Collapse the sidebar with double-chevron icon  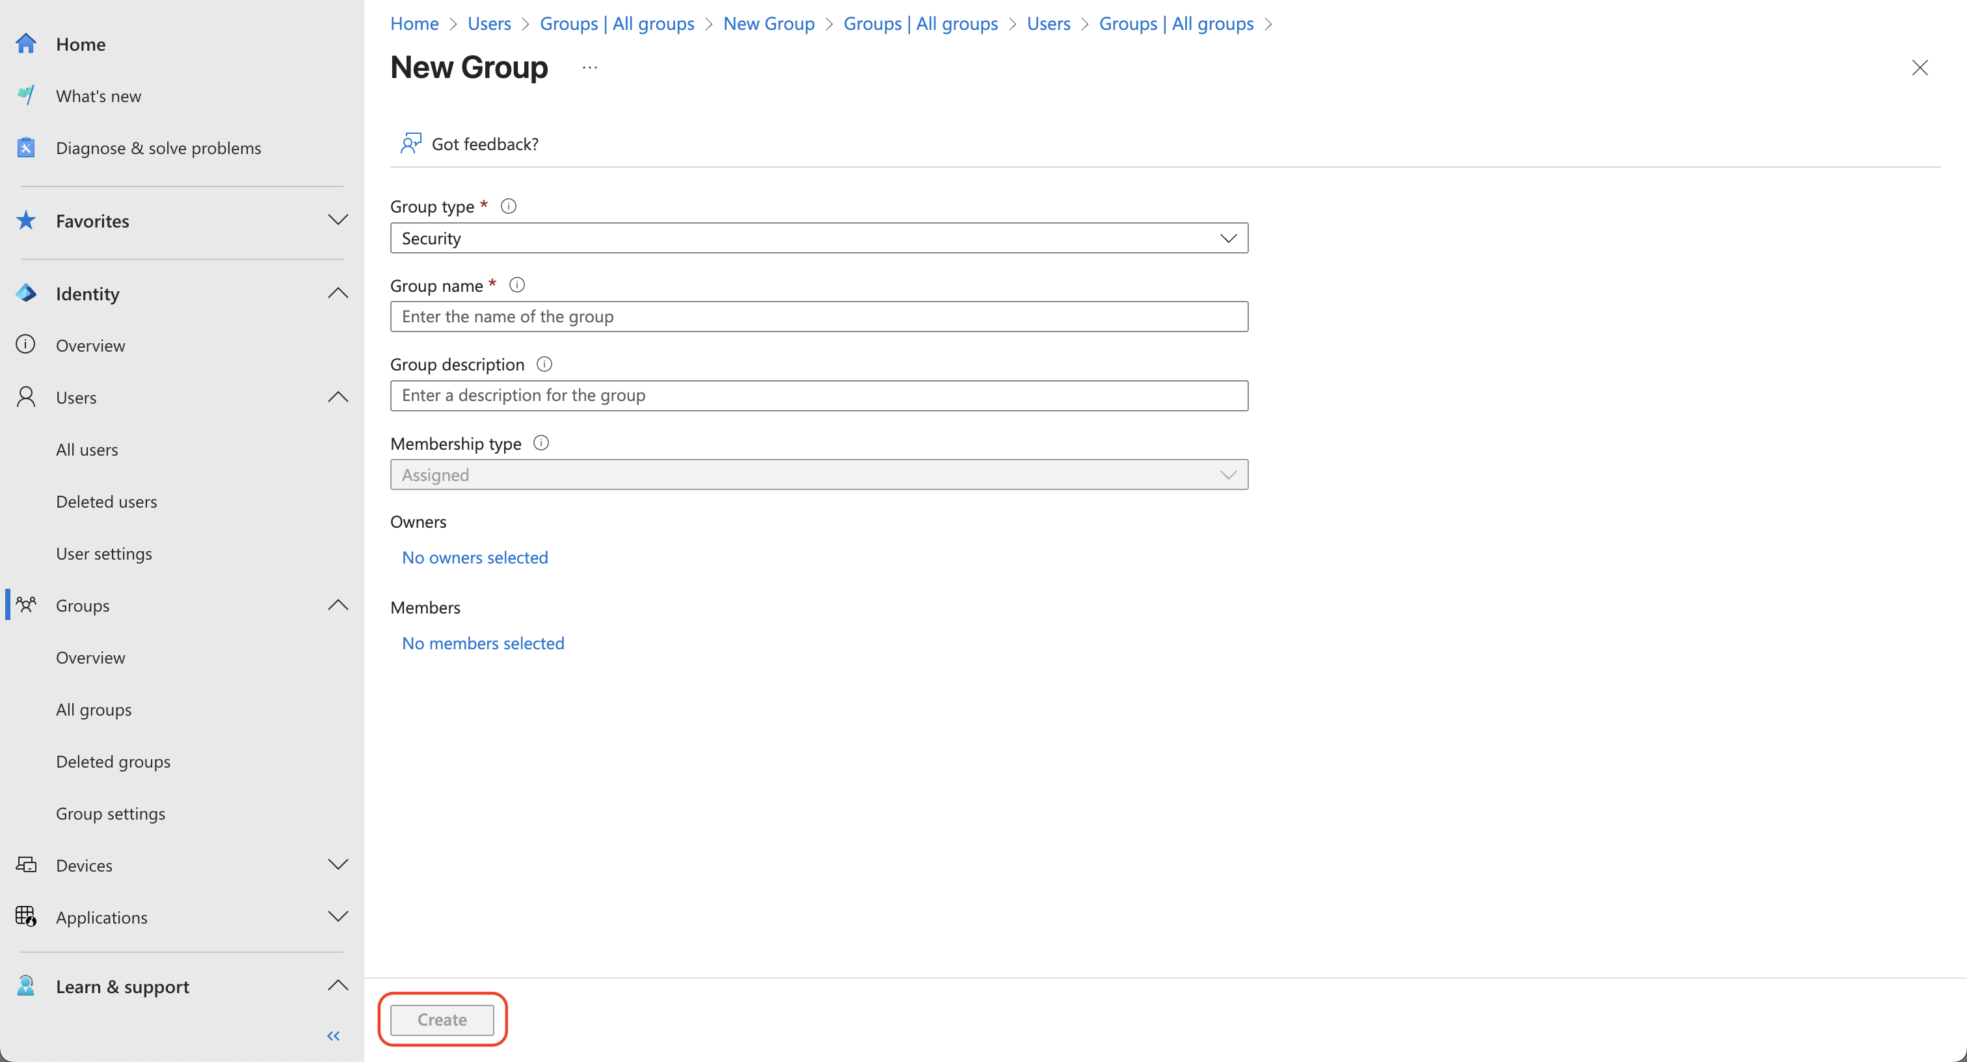(x=334, y=1035)
